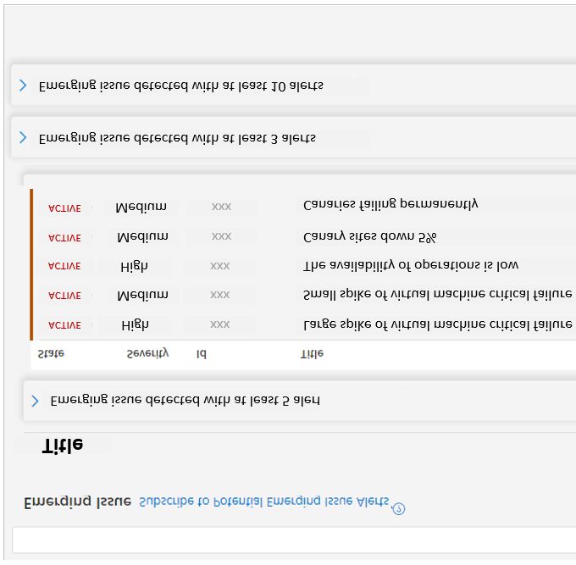The height and width of the screenshot is (565, 576).
Task: Select ACTIVE state of Large spike row
Action: pyautogui.click(x=64, y=325)
